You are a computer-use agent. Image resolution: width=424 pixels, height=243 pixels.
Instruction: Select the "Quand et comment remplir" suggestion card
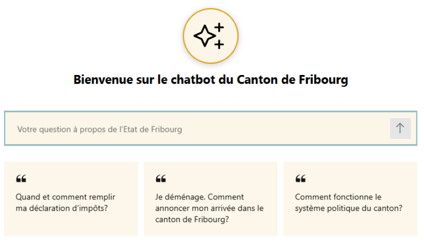pos(71,198)
